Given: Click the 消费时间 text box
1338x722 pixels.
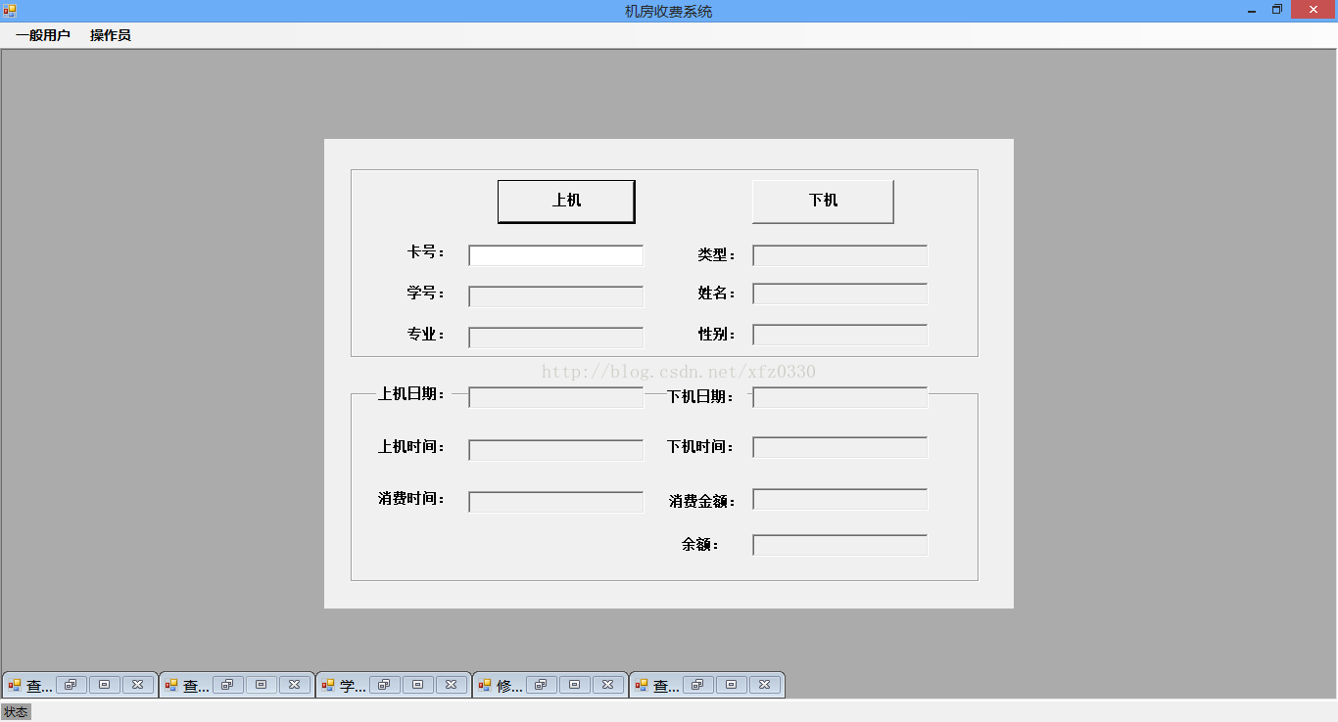Looking at the screenshot, I should (x=555, y=502).
